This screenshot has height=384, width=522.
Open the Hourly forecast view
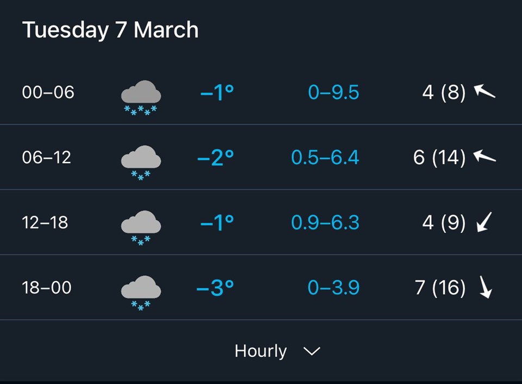pos(260,351)
